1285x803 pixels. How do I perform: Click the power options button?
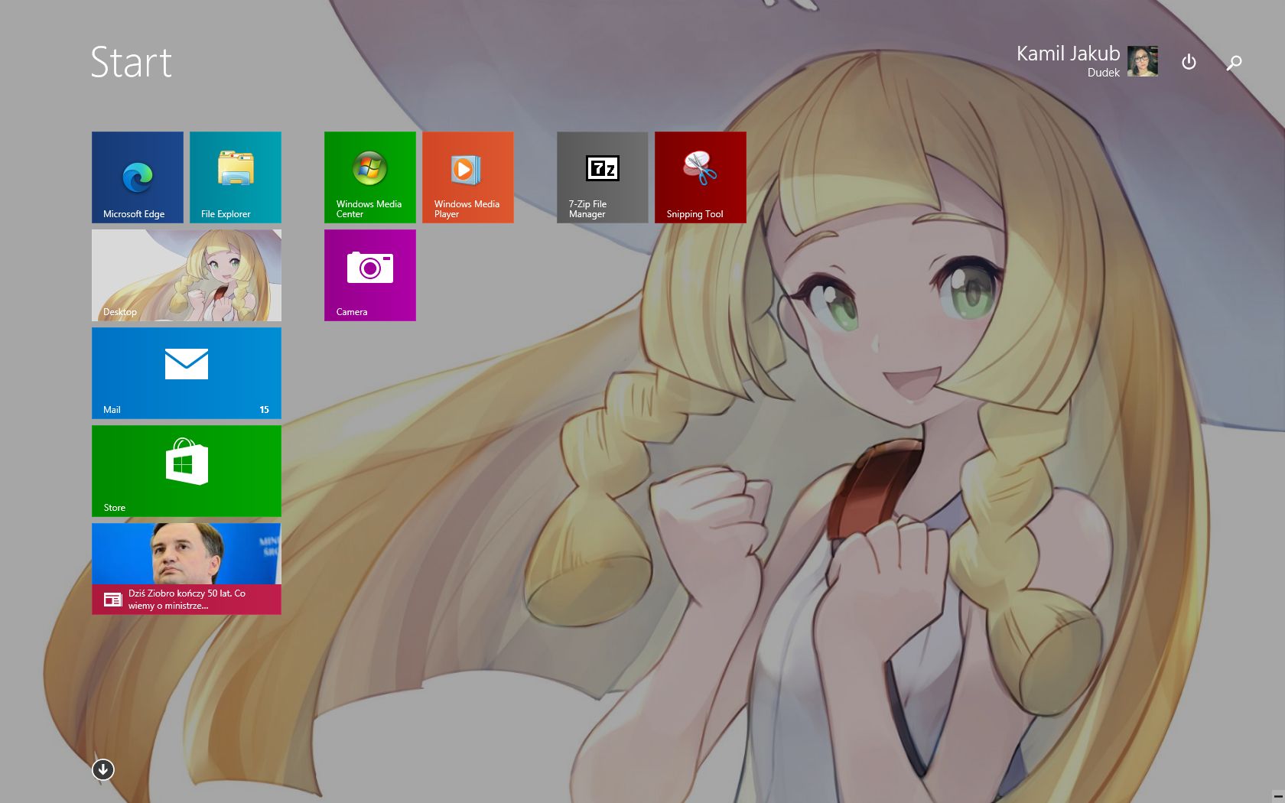click(x=1189, y=62)
